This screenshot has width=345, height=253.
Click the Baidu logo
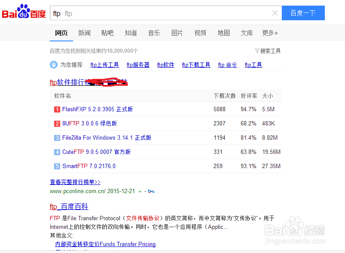[x=24, y=12]
